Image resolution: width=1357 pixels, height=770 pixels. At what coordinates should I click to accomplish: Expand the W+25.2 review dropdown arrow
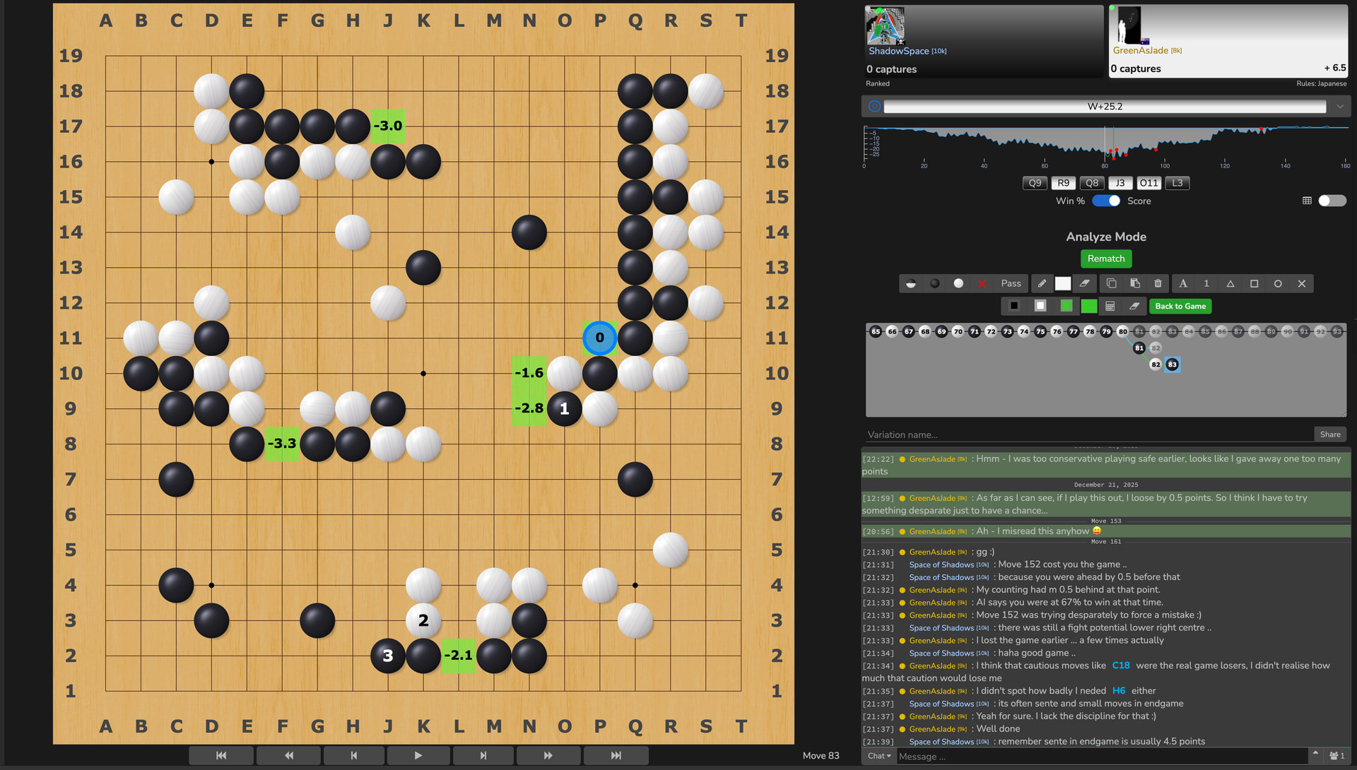click(x=1340, y=107)
